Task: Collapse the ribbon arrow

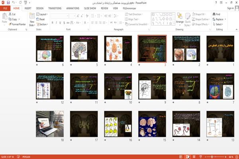Action: [237, 29]
